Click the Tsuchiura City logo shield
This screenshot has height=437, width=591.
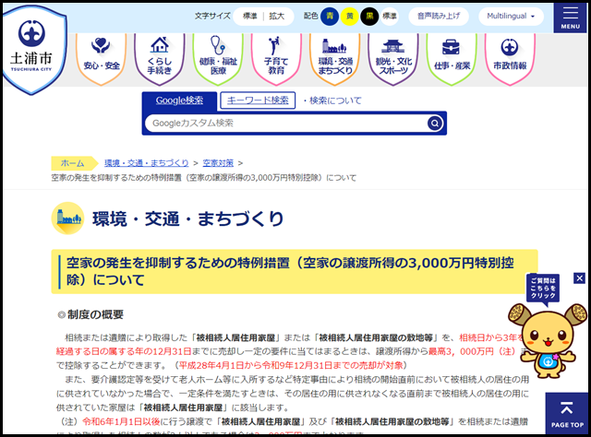coord(33,49)
